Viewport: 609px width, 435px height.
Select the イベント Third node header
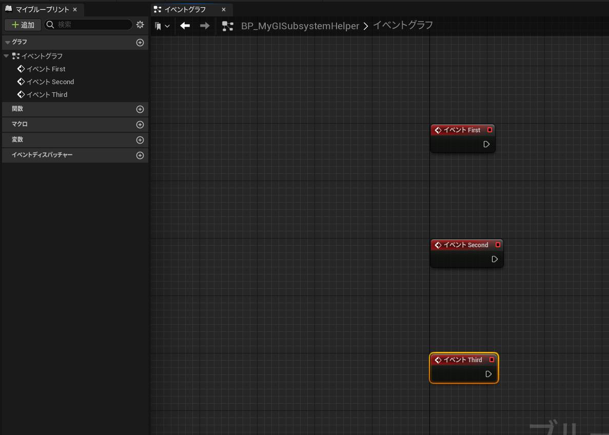pyautogui.click(x=464, y=360)
